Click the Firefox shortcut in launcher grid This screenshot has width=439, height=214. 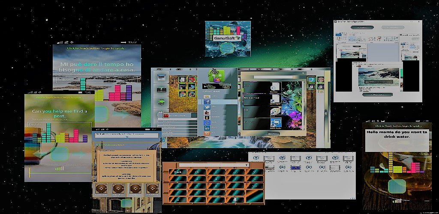tap(192, 94)
